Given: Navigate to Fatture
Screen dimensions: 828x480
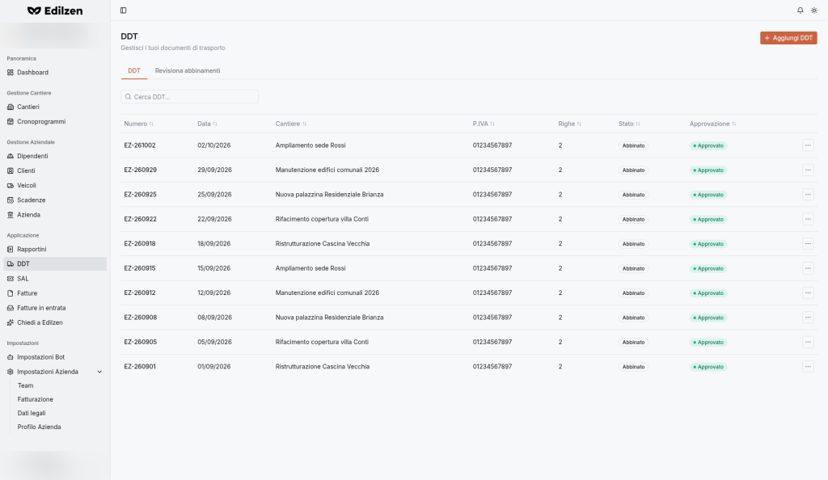Looking at the screenshot, I should pos(55,293).
